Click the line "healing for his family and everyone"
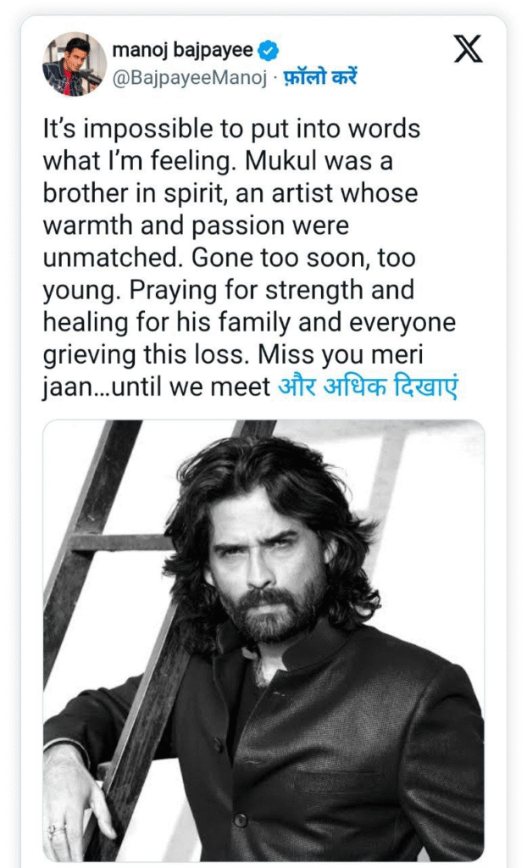527x868 pixels. (x=249, y=323)
